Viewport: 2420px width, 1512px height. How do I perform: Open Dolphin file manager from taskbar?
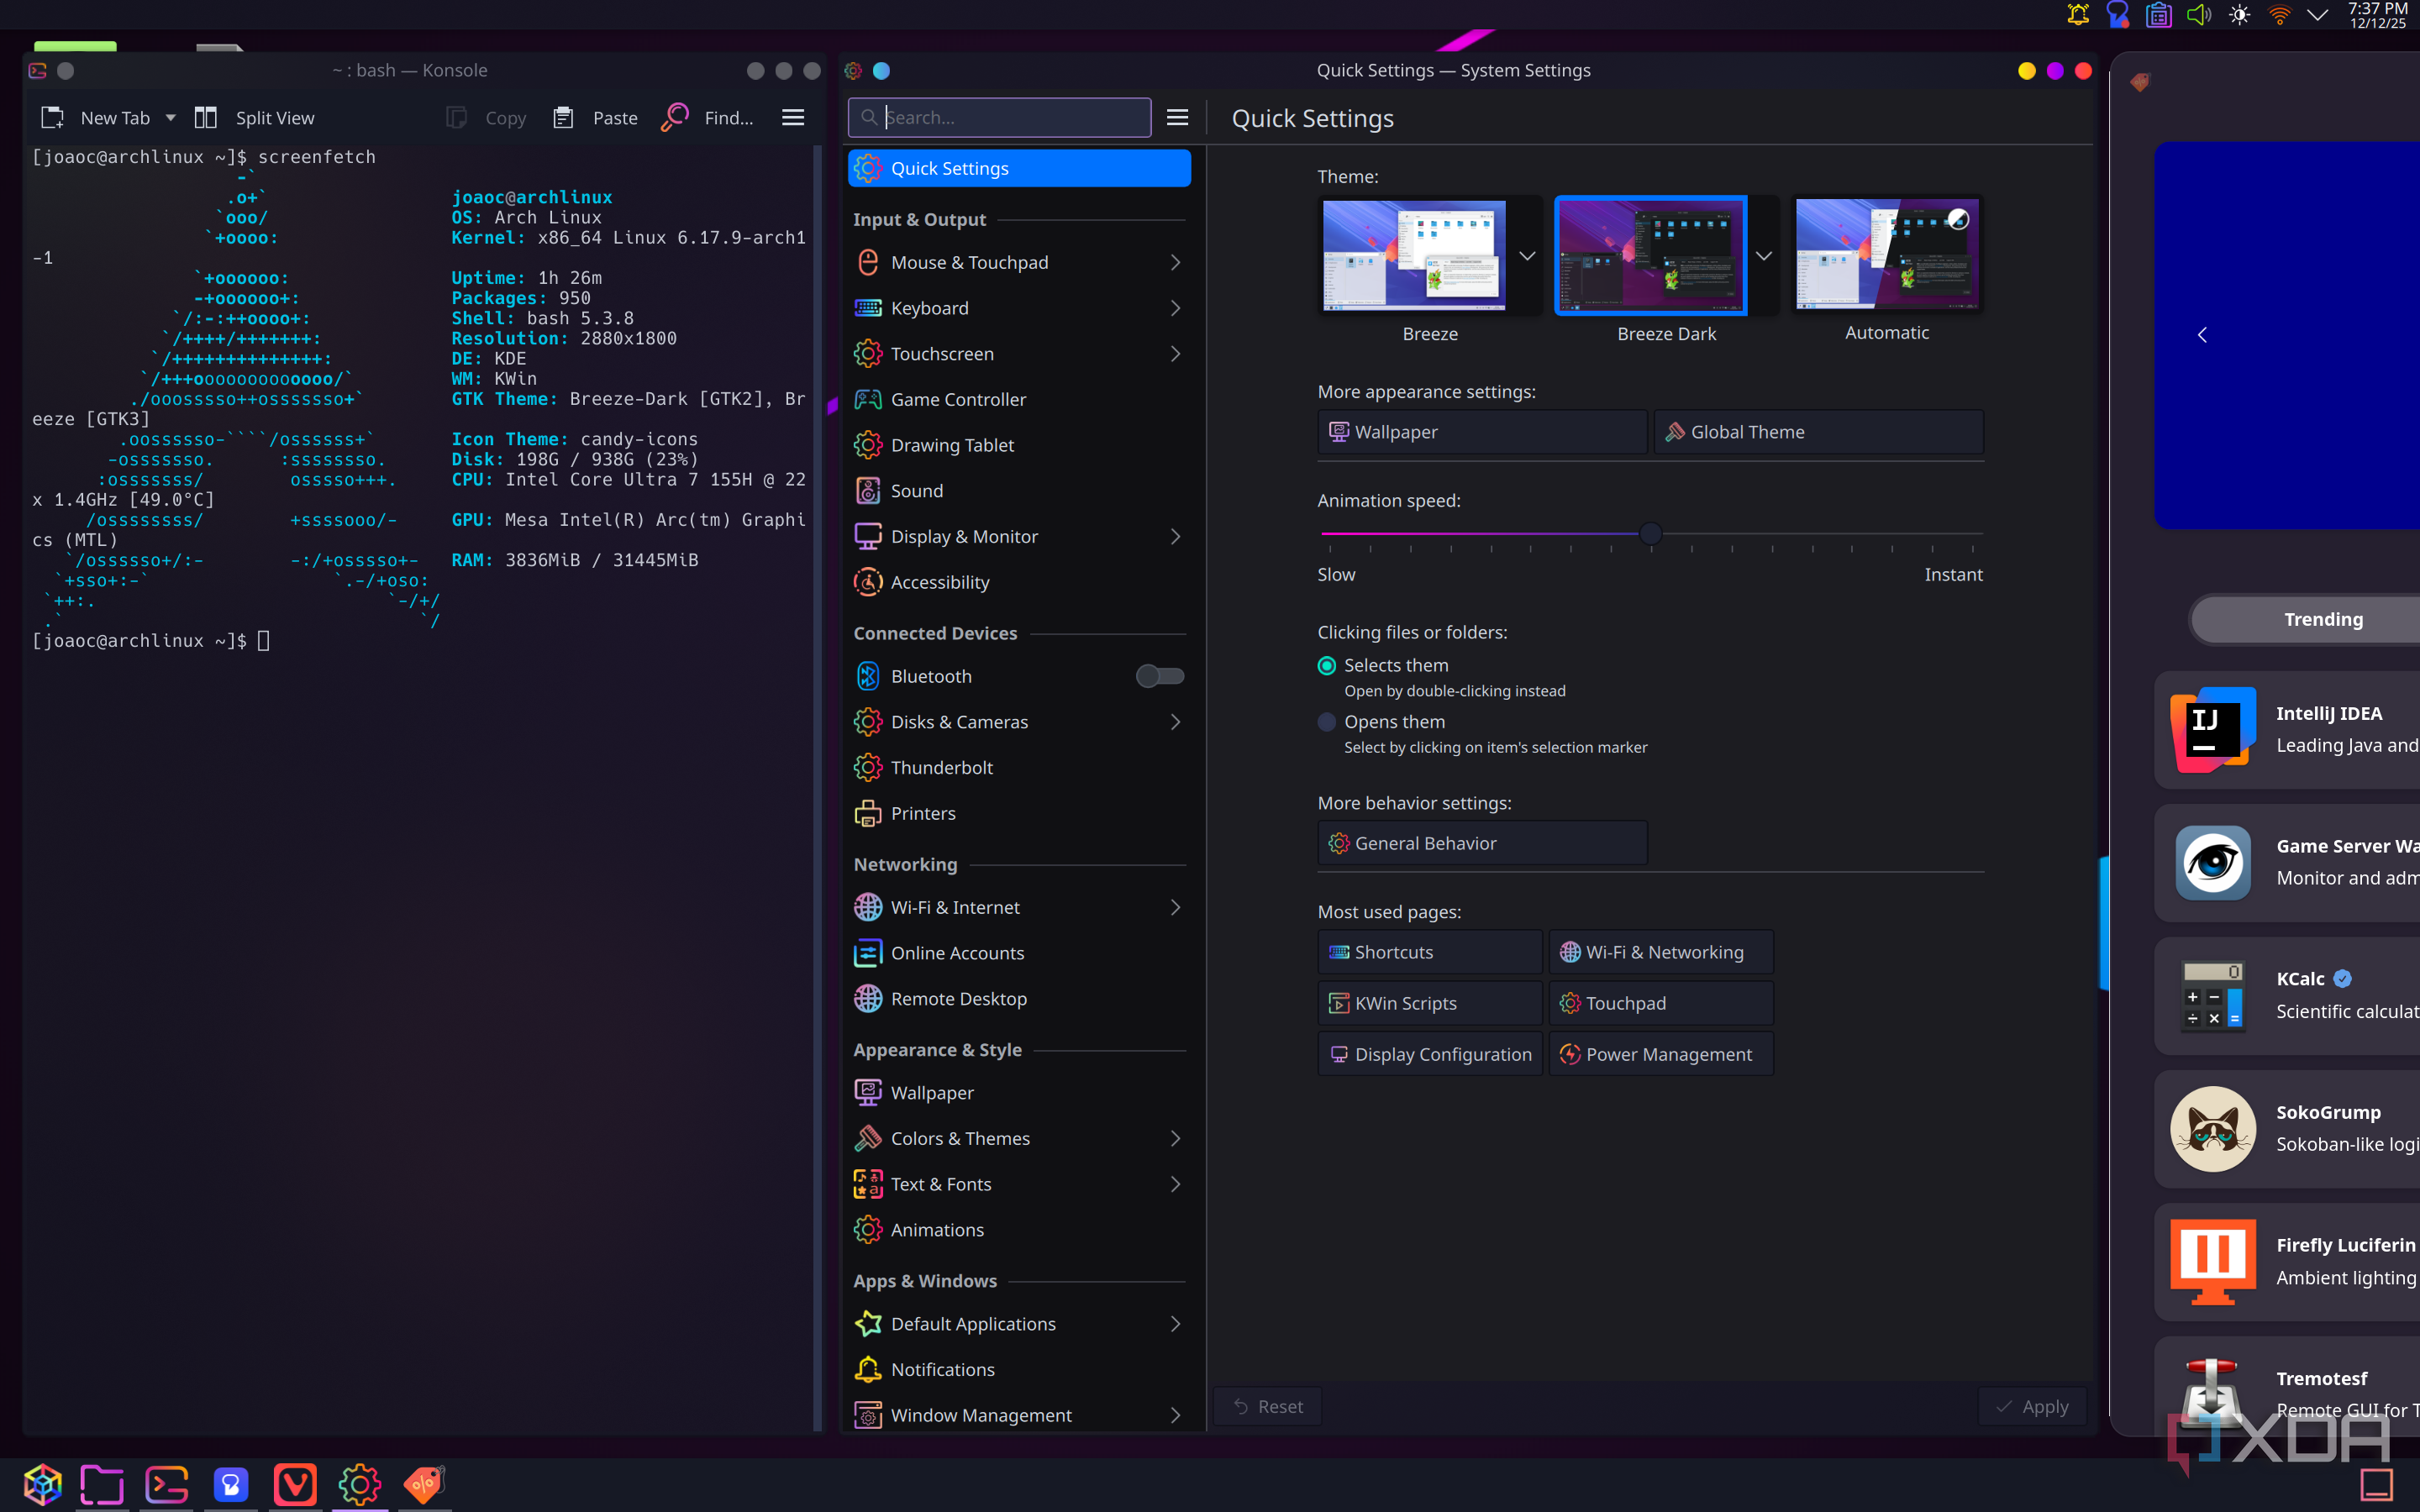click(102, 1484)
